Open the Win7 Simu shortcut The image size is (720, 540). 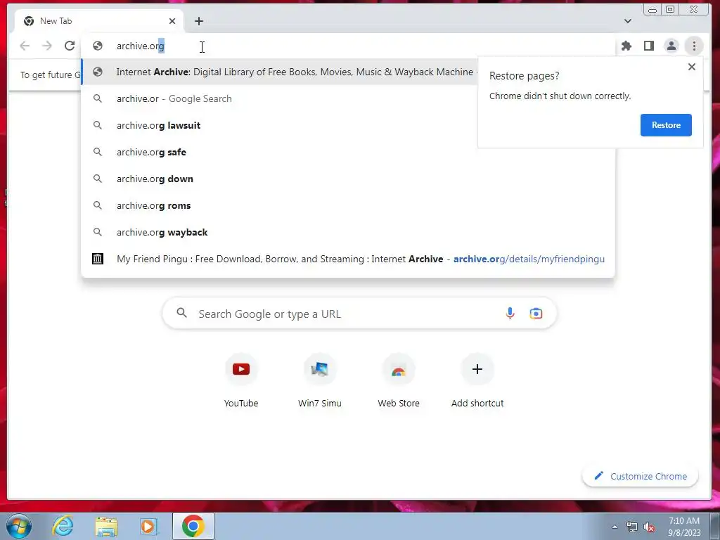tap(320, 380)
